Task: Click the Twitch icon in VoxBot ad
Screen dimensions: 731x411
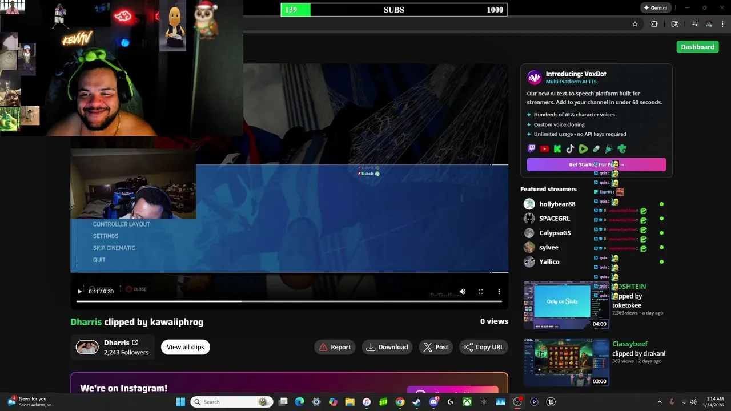Action: (x=532, y=149)
